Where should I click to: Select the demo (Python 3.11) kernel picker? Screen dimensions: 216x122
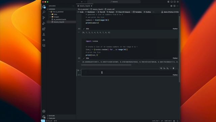click(x=170, y=12)
